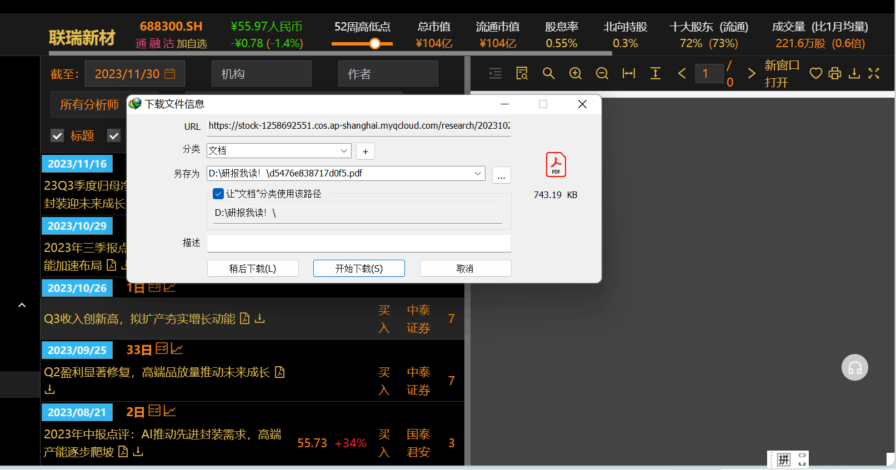Click the PDF file icon in download dialog
This screenshot has height=470, width=896.
tap(556, 164)
